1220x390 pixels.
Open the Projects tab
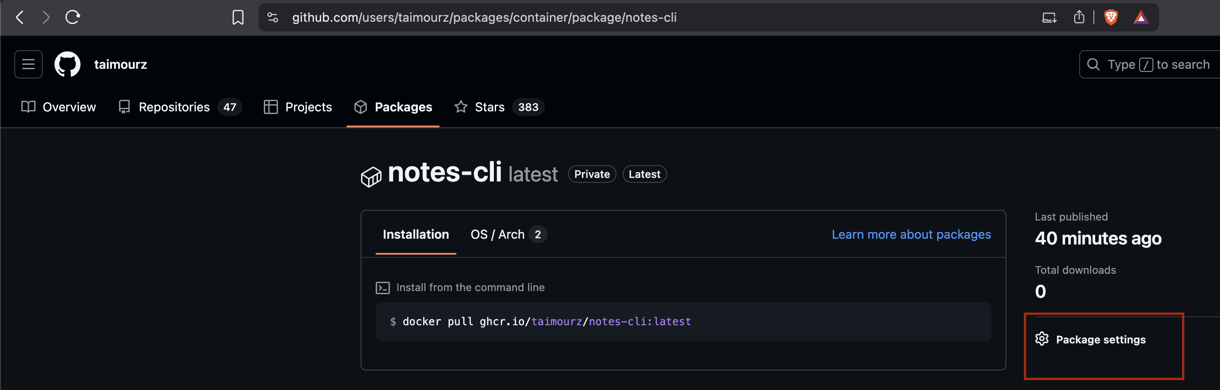click(x=298, y=107)
